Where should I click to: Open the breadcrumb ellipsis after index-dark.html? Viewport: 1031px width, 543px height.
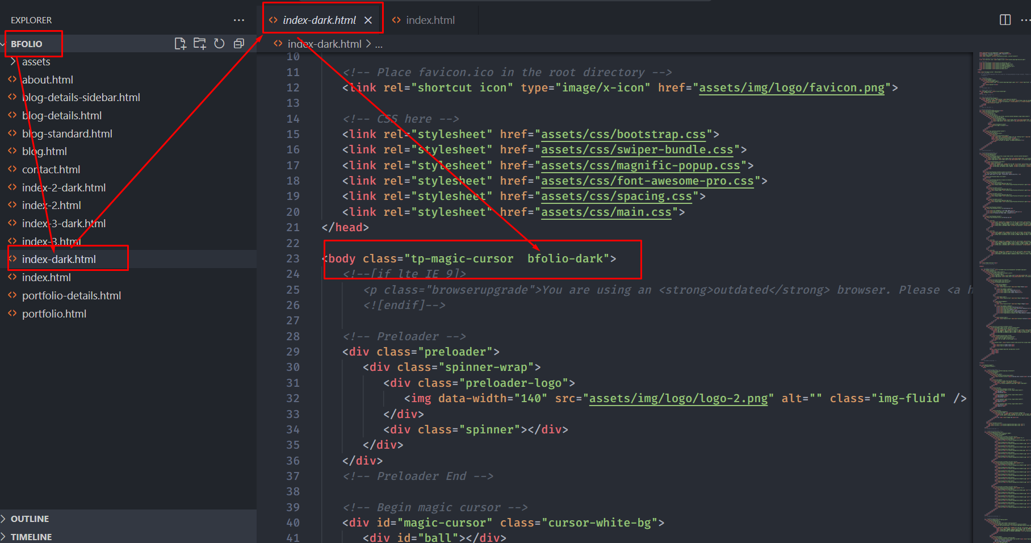[379, 44]
